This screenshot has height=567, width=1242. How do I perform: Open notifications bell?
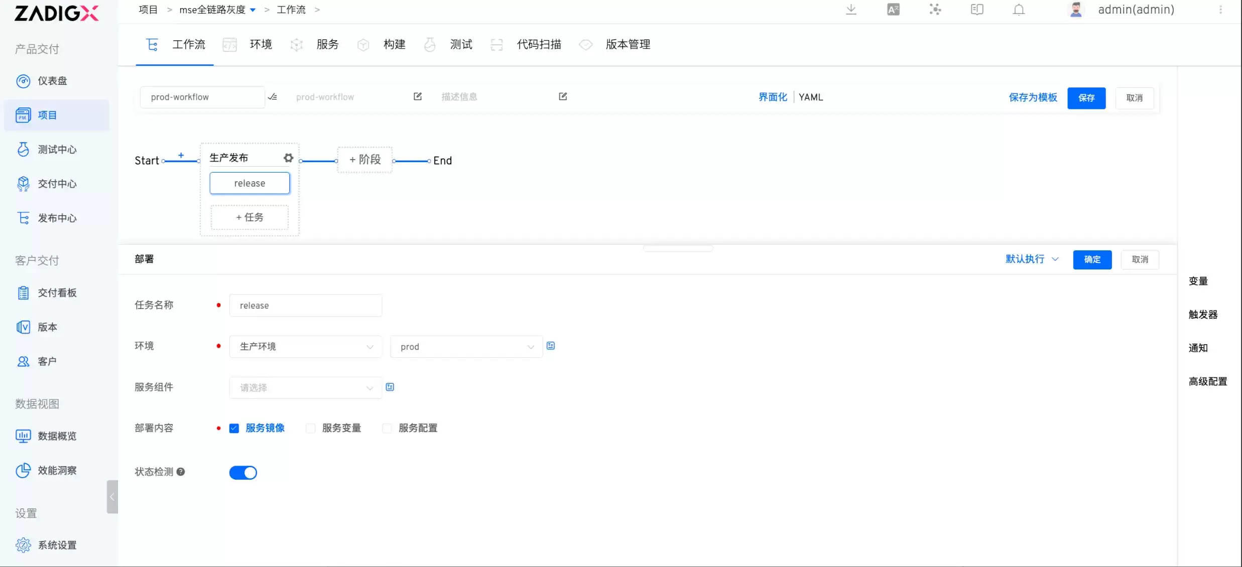(1019, 10)
